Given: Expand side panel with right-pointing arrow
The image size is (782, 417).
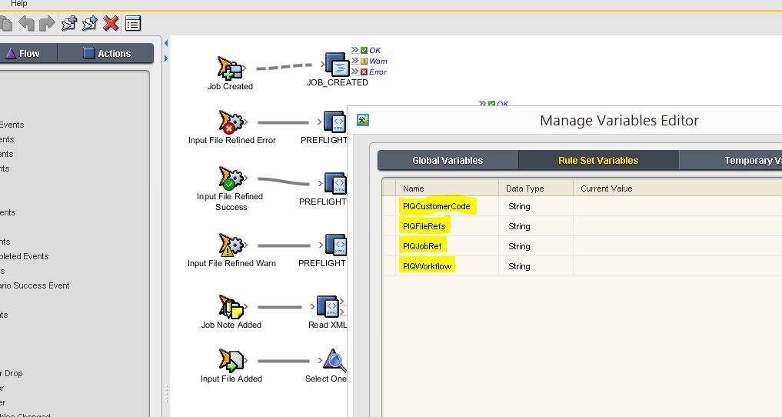Looking at the screenshot, I should pyautogui.click(x=166, y=59).
